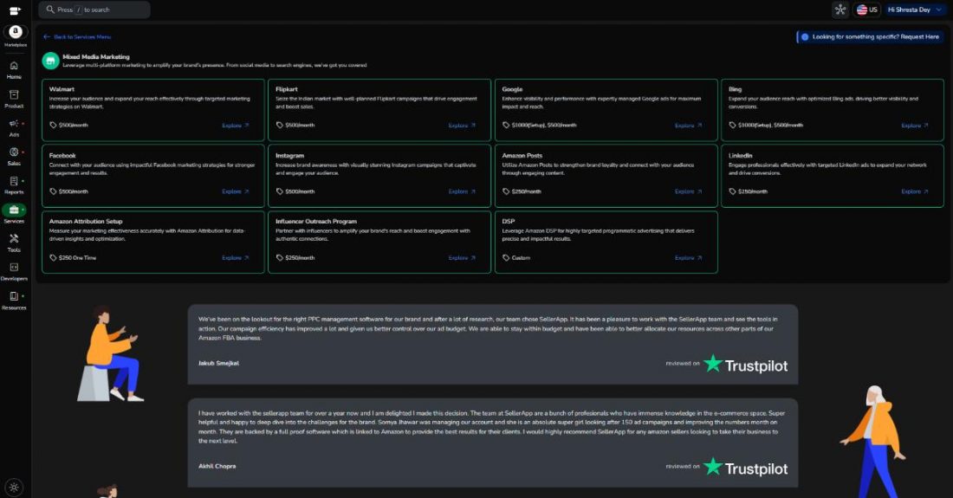This screenshot has height=498, width=953.
Task: Click the DSP Custom price tag icon
Action: point(506,257)
